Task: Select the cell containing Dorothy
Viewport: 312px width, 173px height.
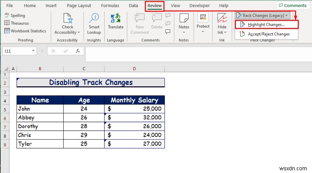Action: pos(40,126)
